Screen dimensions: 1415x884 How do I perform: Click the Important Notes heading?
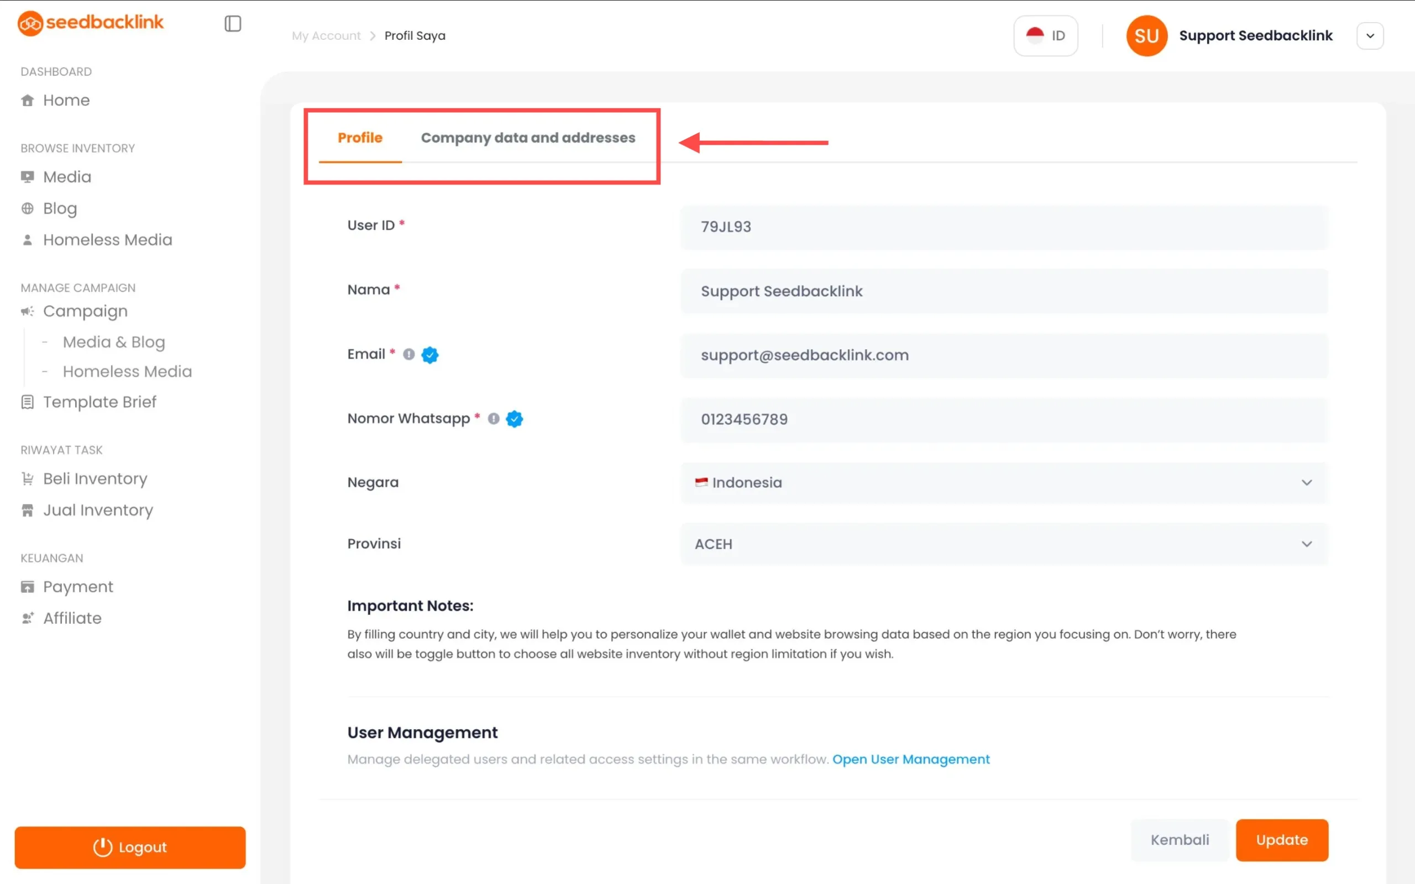[x=411, y=606]
